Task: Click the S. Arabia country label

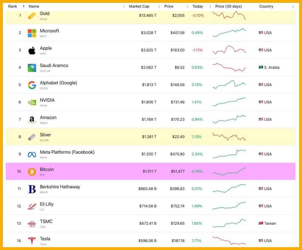Action: tap(271, 68)
